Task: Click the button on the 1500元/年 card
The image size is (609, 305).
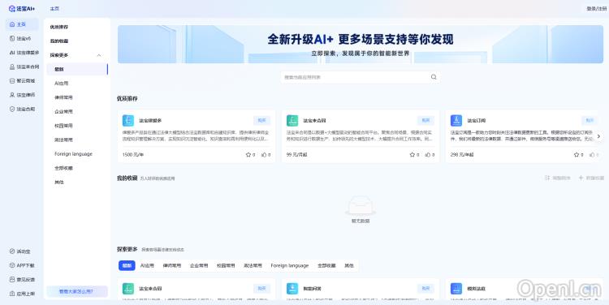Action: [261, 120]
